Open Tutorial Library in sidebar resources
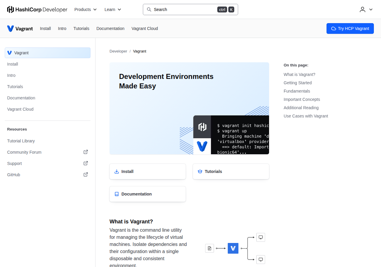Image resolution: width=381 pixels, height=267 pixels. coord(48,141)
